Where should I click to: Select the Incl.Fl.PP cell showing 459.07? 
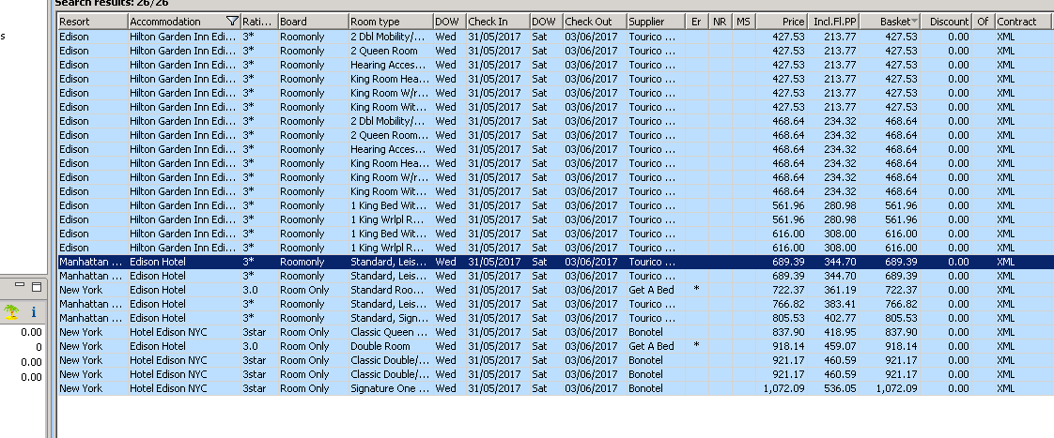(833, 346)
